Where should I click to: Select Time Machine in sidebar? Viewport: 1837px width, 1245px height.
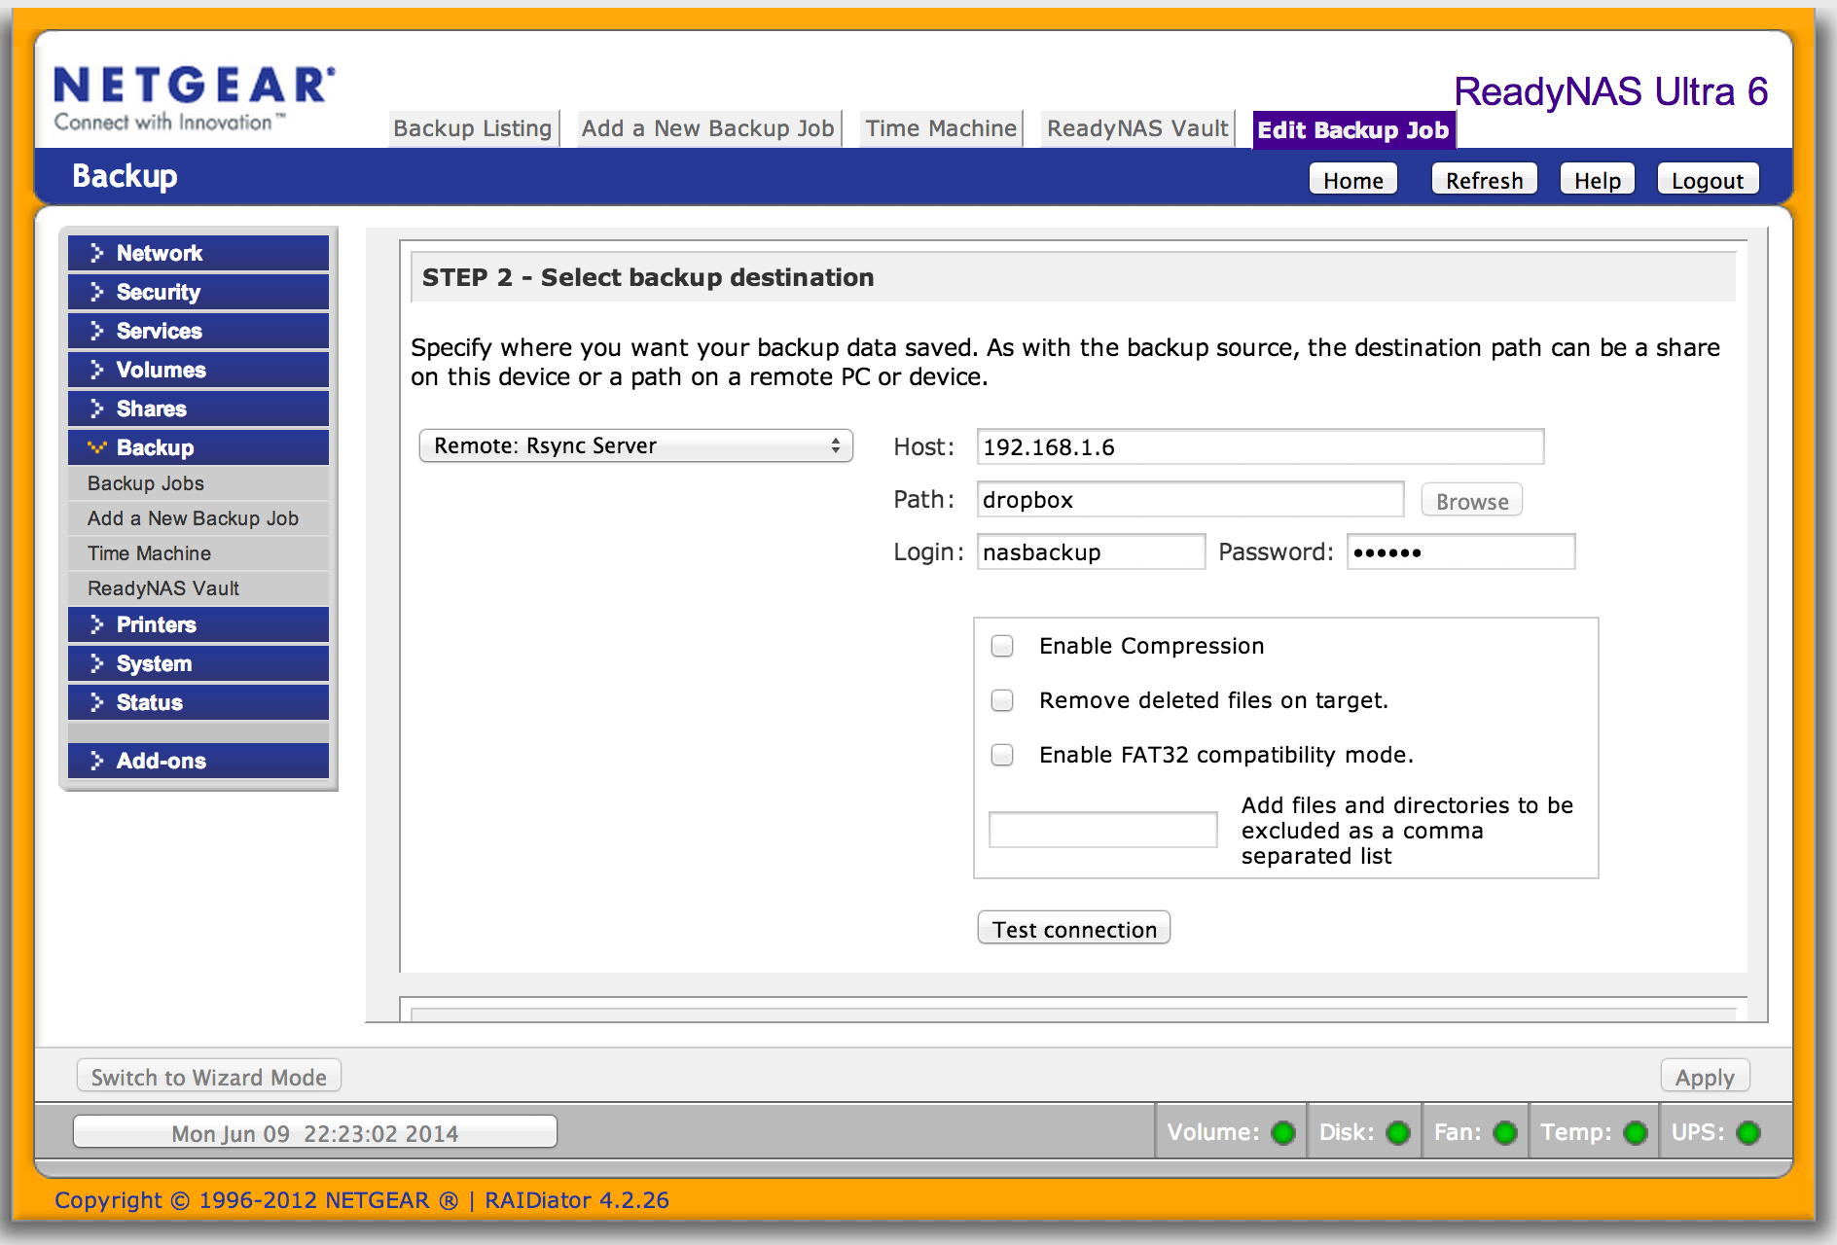[149, 553]
